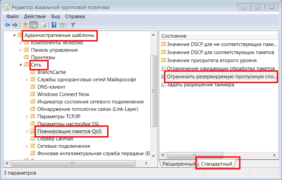Click the left pane vertical scrollbar
282x180 pixels.
point(153,91)
